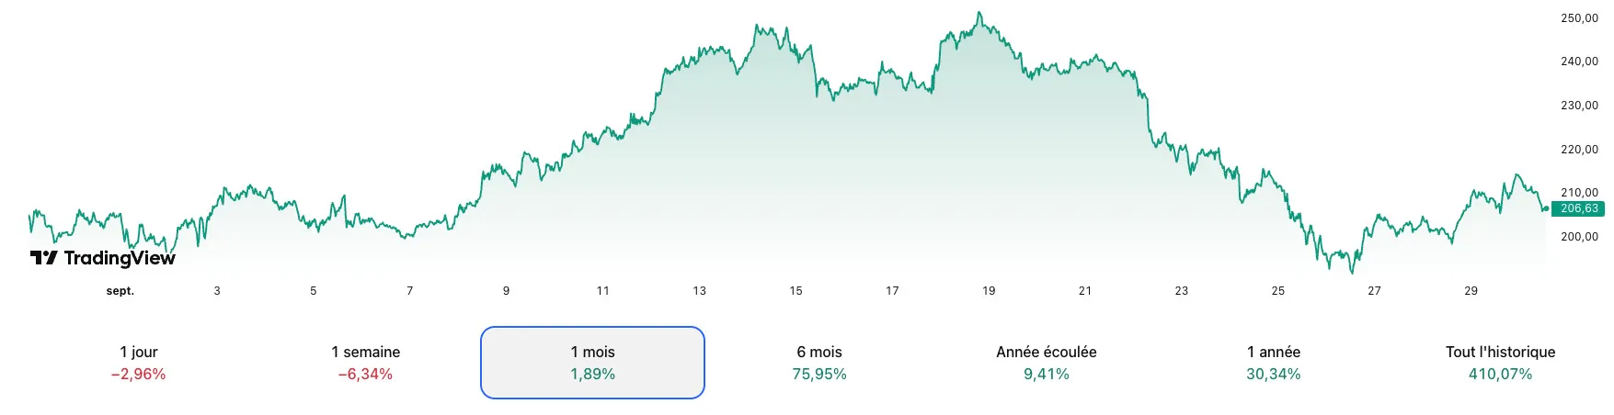
Task: Click the sept. label on date axis
Action: [120, 291]
